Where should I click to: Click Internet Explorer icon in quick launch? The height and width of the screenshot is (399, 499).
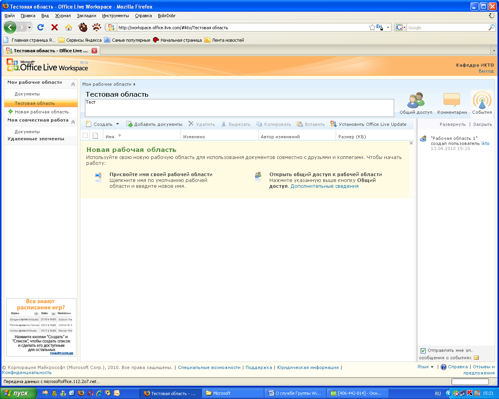point(99,393)
